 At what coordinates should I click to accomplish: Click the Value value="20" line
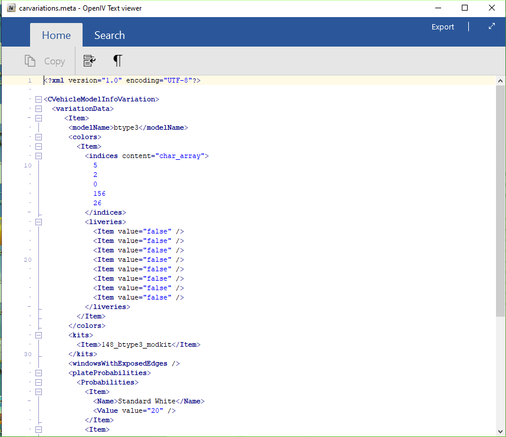click(x=134, y=410)
